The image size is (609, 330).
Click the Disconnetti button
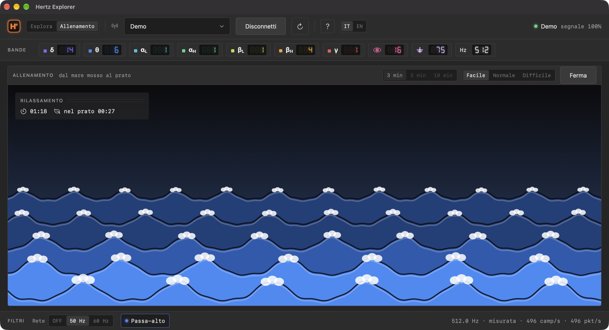tap(261, 26)
